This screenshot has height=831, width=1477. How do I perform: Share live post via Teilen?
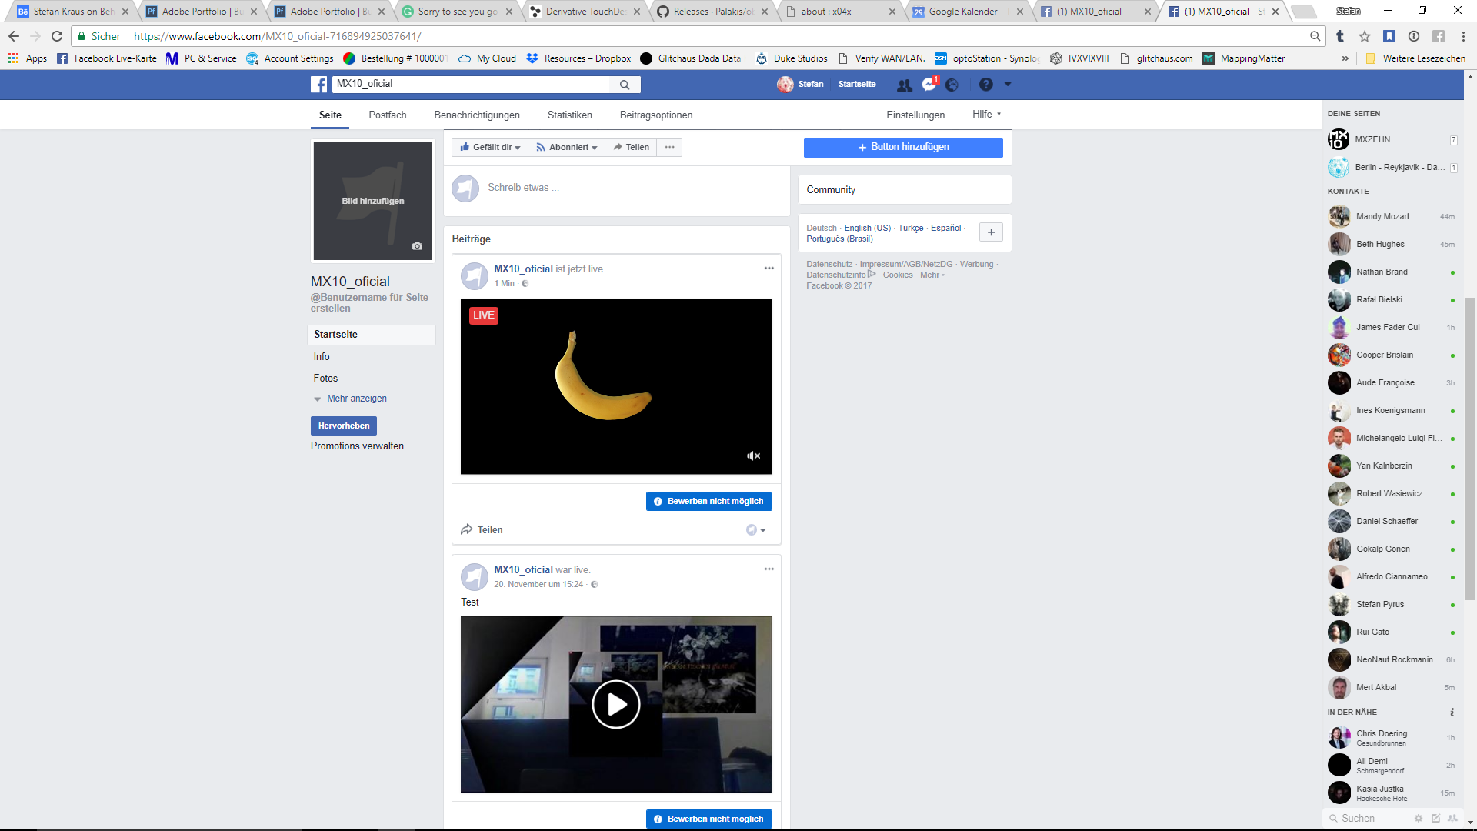(x=482, y=530)
